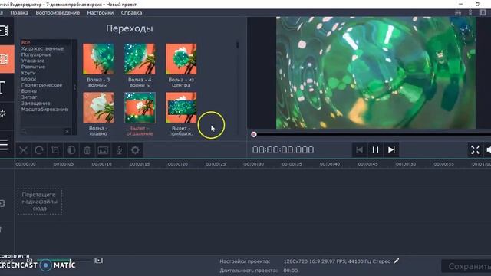Select the Блоки category

point(28,79)
